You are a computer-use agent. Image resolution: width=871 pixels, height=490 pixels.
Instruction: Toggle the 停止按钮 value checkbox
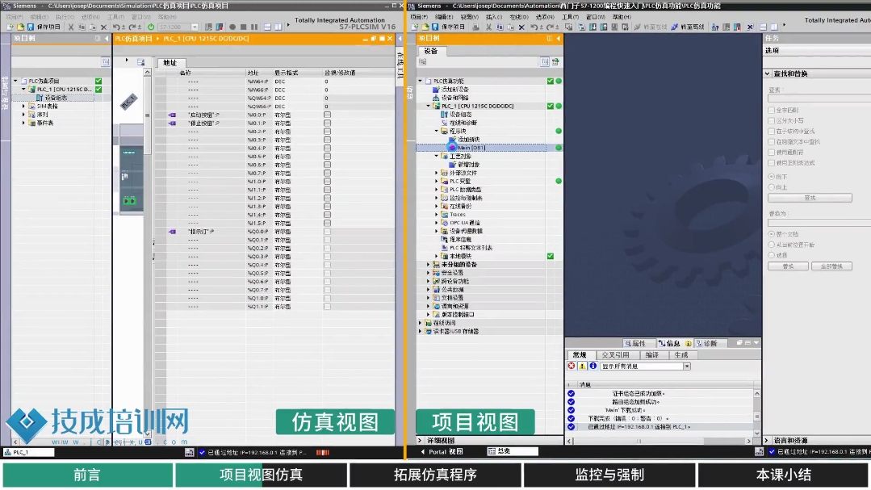[327, 124]
